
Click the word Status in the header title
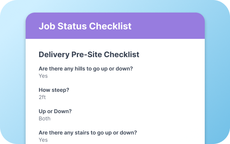[x=72, y=26]
